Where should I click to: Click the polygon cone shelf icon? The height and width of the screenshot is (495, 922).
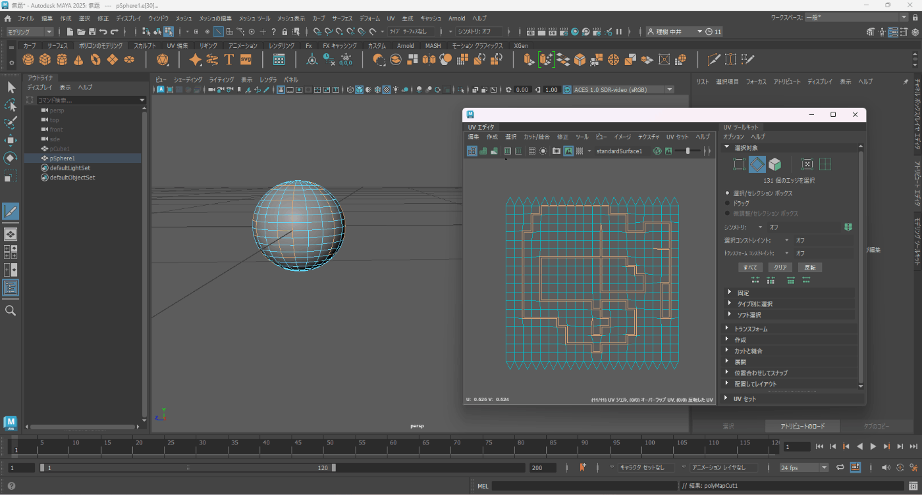pos(78,60)
